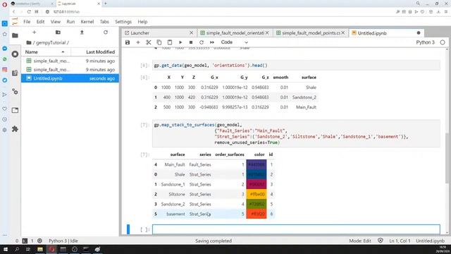The width and height of the screenshot is (451, 254).
Task: Close the simple_fault_model_orientations tab
Action: (x=267, y=33)
